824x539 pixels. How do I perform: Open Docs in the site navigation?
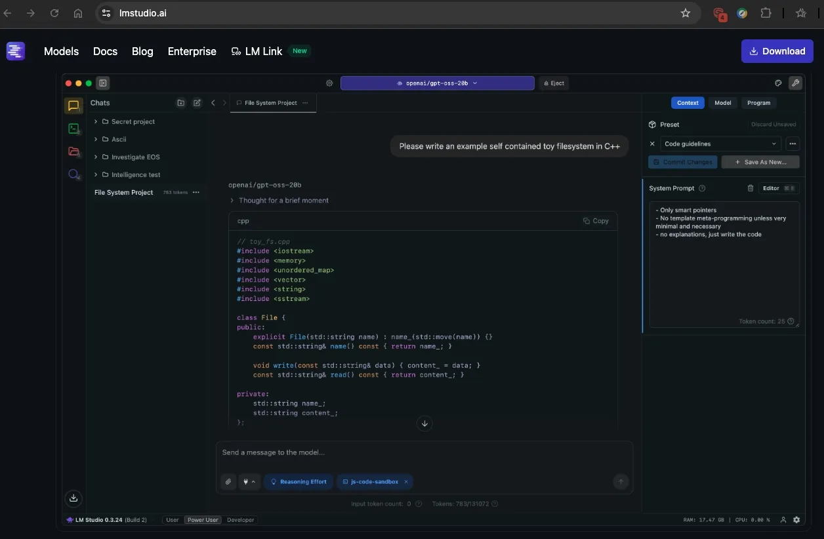105,51
